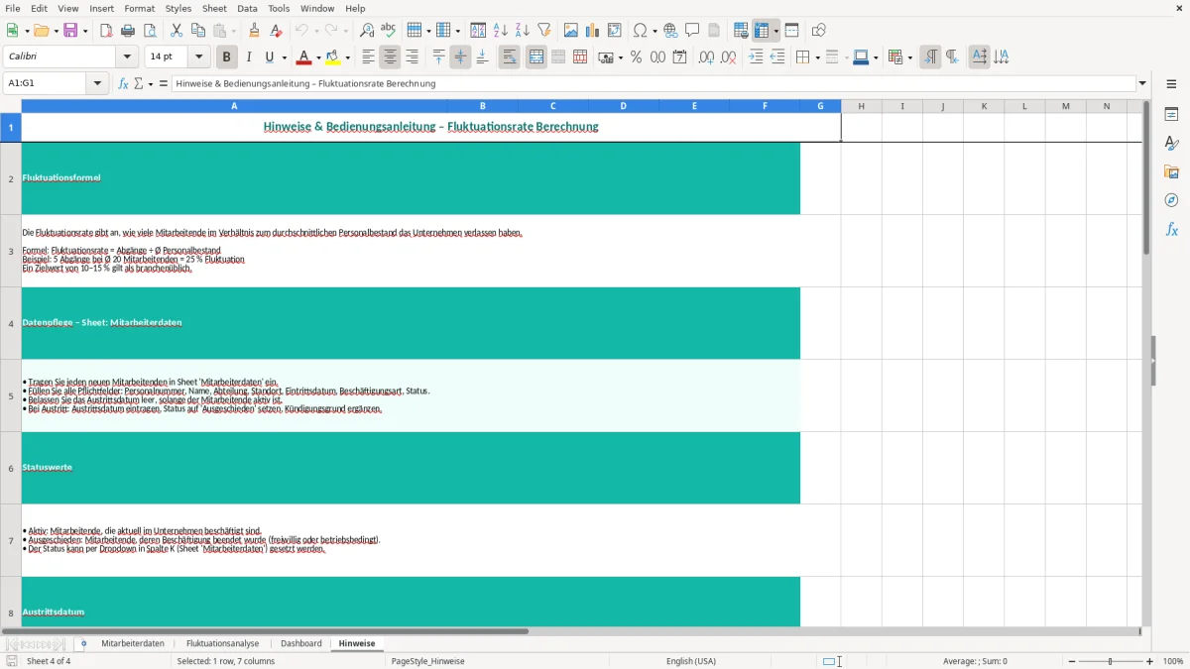Split window icon
Viewport: 1190px width, 669px height.
[x=791, y=31]
